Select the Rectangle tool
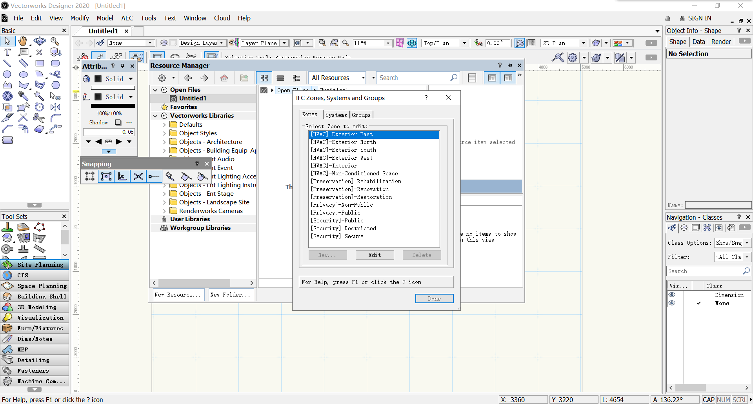 (x=40, y=63)
